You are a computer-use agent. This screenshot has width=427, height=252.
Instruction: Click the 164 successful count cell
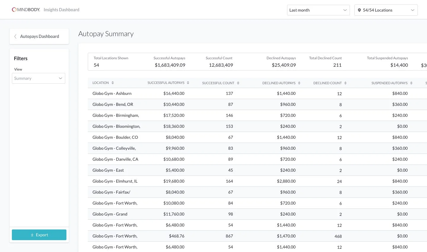(229, 181)
